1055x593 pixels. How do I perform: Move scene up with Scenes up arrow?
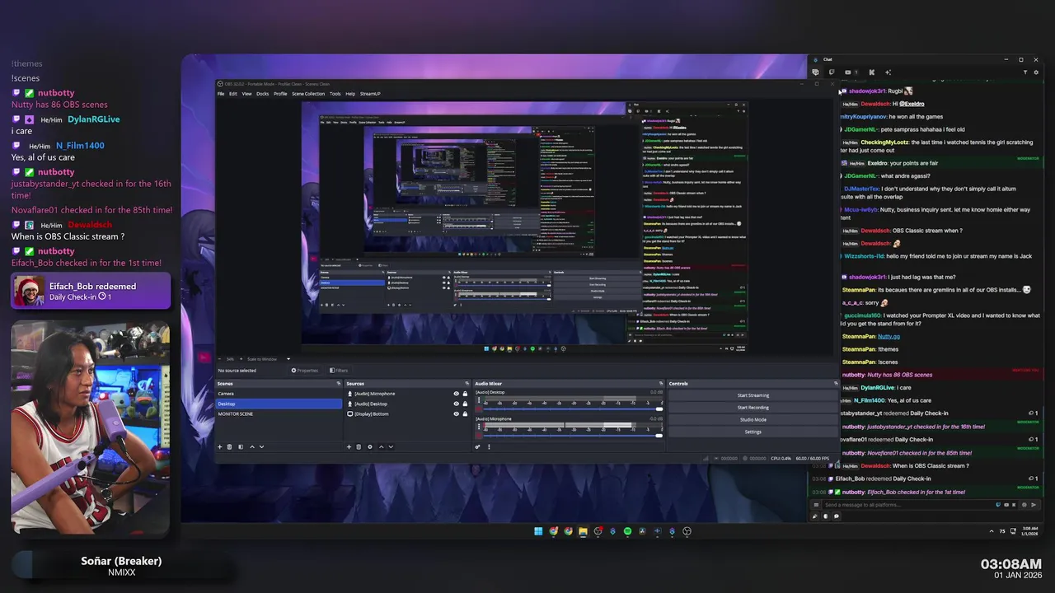[x=252, y=446]
